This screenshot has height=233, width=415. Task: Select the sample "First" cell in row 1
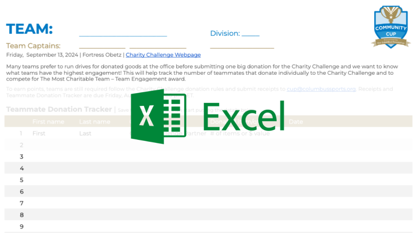pos(39,133)
